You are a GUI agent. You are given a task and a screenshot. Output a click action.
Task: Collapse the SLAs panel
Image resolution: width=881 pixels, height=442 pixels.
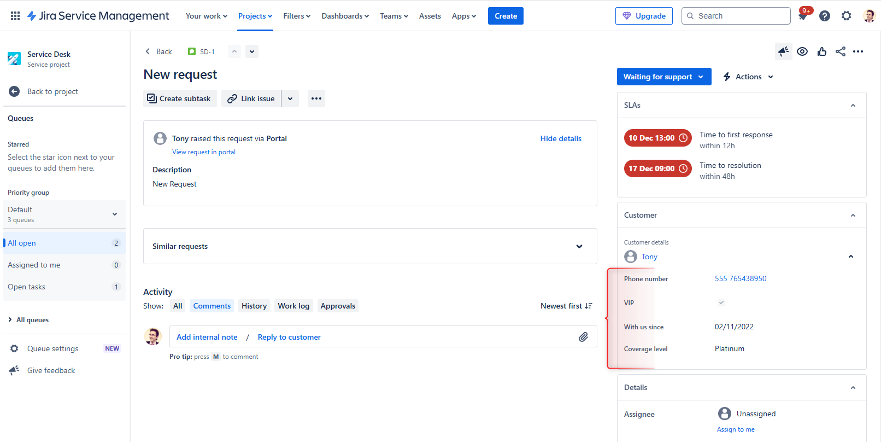[853, 105]
